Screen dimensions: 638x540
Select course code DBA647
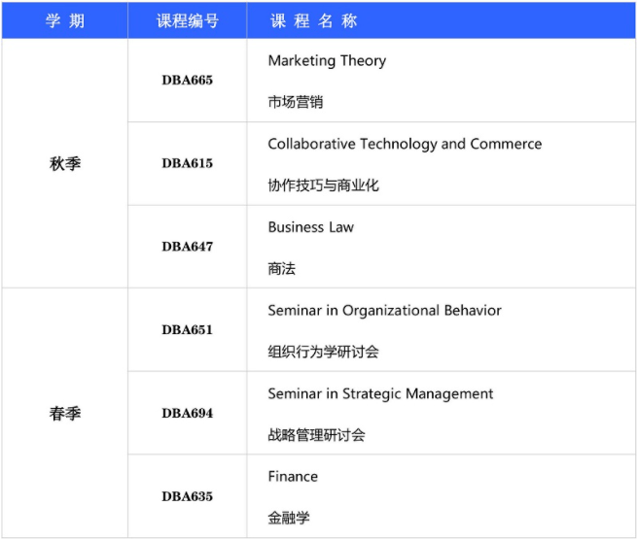(x=187, y=247)
